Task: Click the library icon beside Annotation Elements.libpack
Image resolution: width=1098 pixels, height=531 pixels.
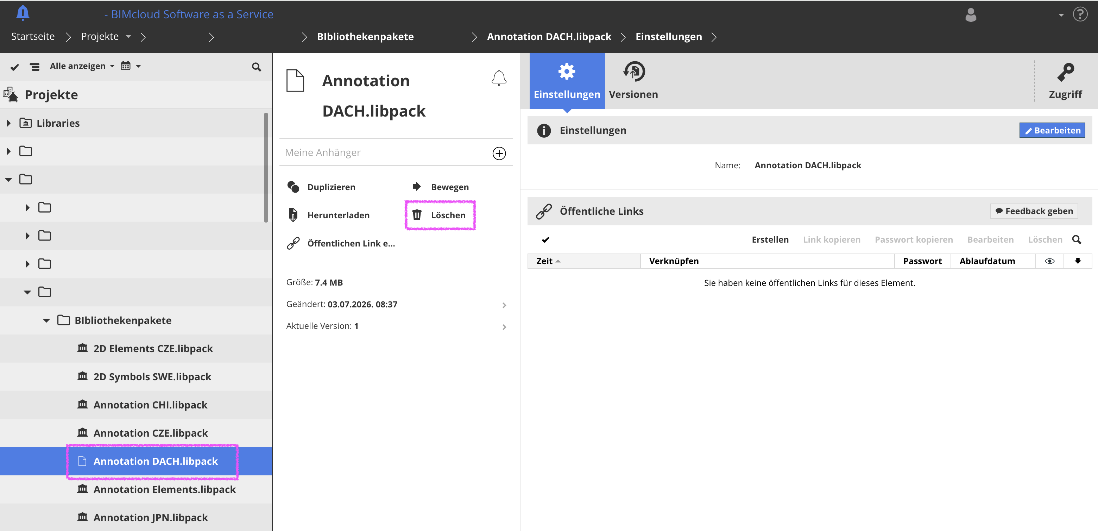Action: [x=82, y=488]
